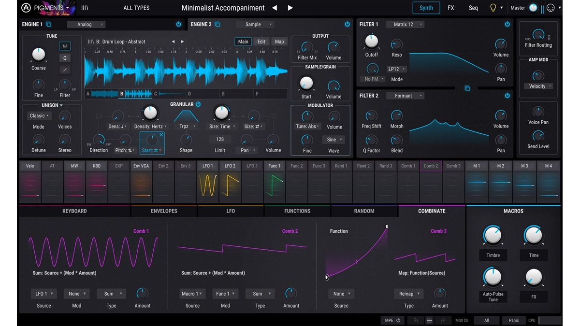
Task: Open the LP12 filter mode dropdown
Action: click(397, 69)
